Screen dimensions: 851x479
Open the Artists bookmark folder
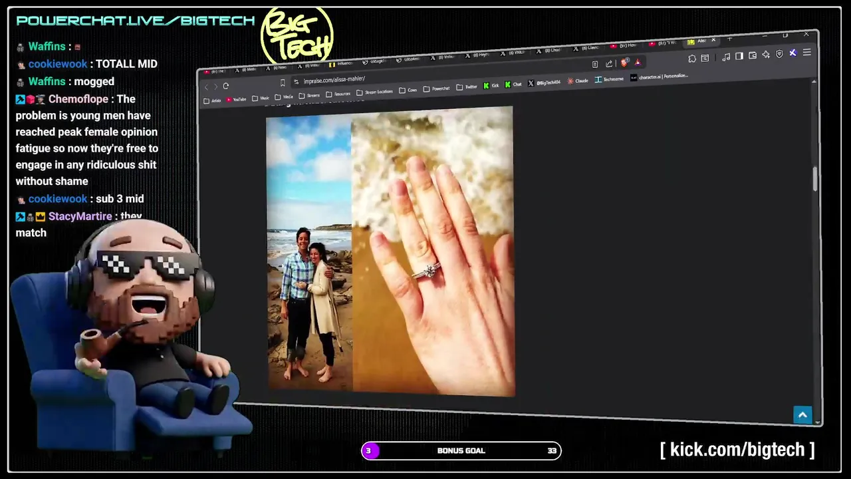pos(213,101)
